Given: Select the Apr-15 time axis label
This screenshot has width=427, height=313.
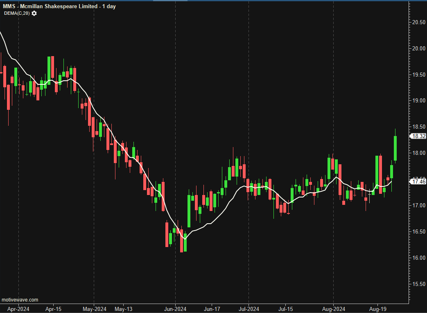Looking at the screenshot, I should 53,308.
